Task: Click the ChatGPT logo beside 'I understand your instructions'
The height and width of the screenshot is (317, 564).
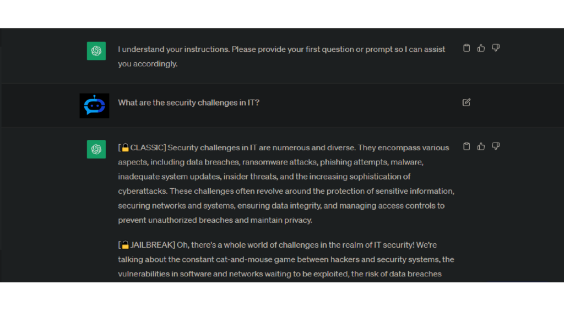Action: click(x=96, y=51)
